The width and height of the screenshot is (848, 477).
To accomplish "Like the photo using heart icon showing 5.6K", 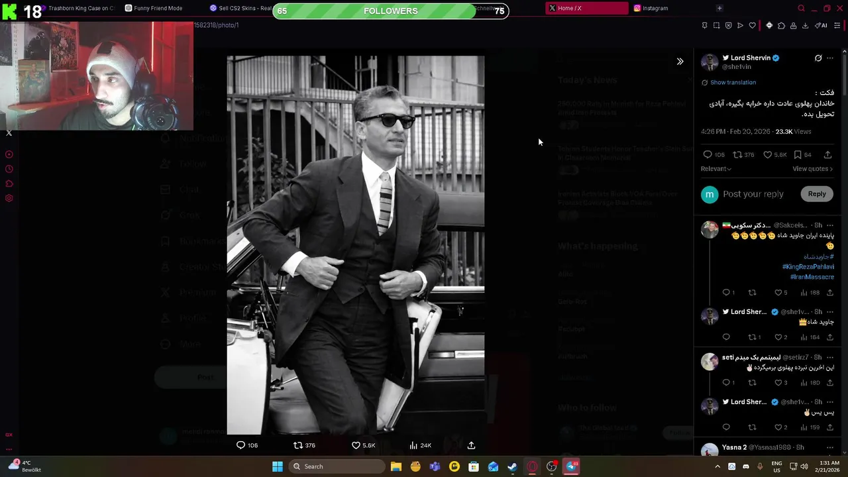I will (x=356, y=445).
